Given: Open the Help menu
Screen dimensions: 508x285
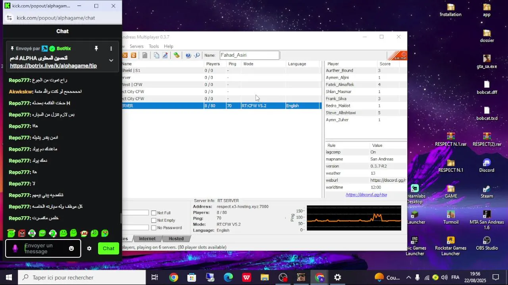Looking at the screenshot, I should tap(169, 46).
